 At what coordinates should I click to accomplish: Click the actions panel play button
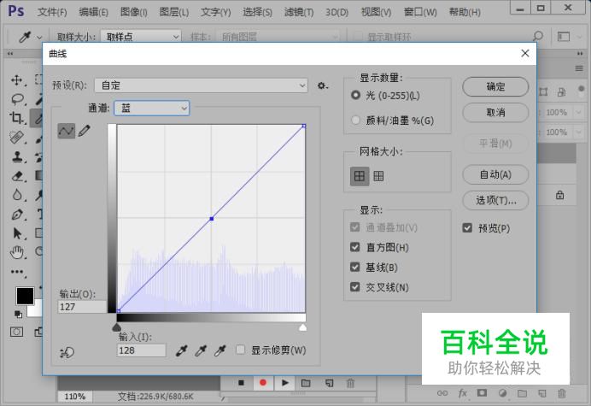click(x=285, y=383)
